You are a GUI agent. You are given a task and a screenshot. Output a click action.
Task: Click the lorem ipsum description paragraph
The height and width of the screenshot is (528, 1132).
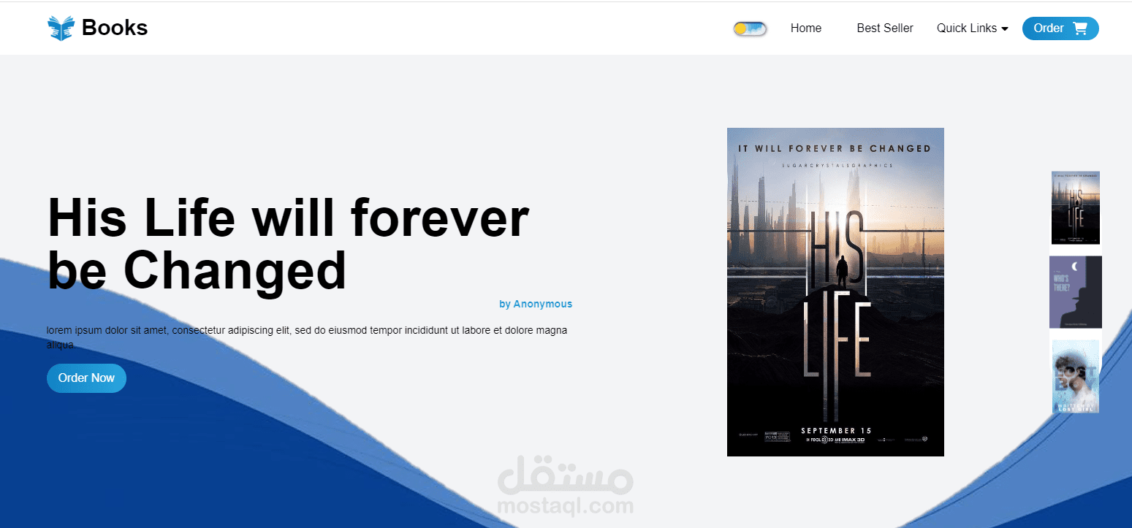(307, 337)
